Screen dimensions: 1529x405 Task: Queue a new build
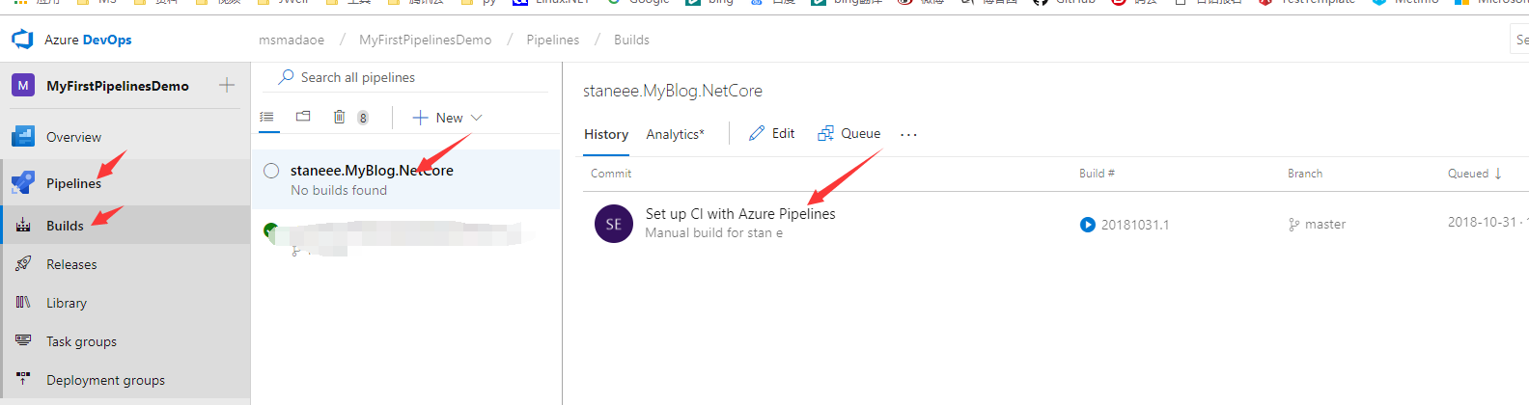849,133
